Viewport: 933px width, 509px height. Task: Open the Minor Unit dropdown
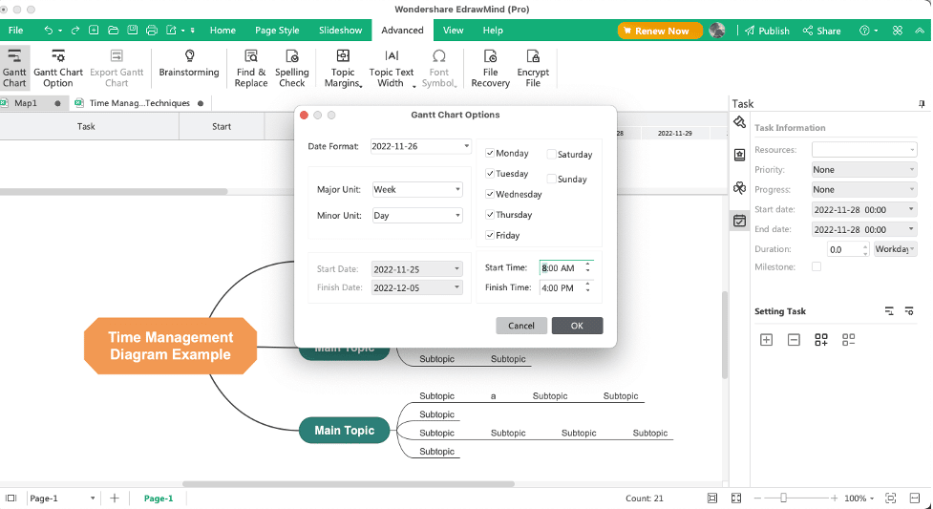417,216
